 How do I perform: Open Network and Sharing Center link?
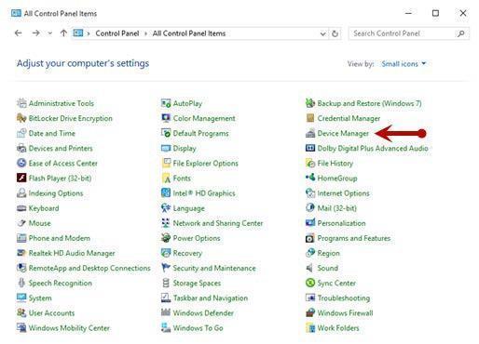[218, 223]
